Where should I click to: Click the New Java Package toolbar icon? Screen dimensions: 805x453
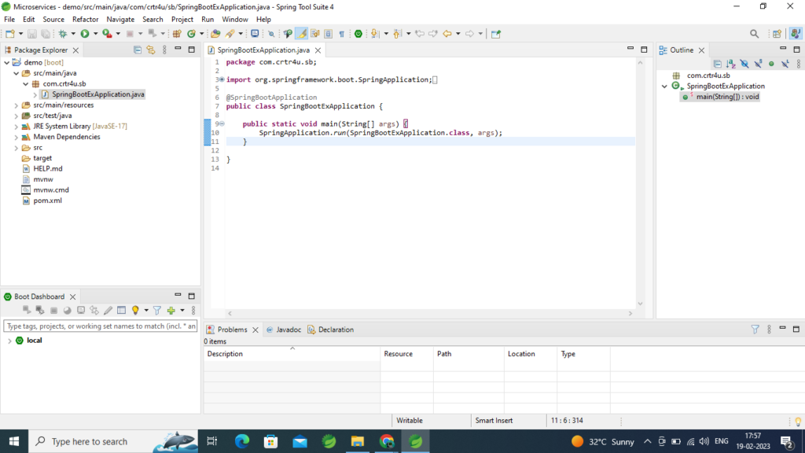coord(177,34)
